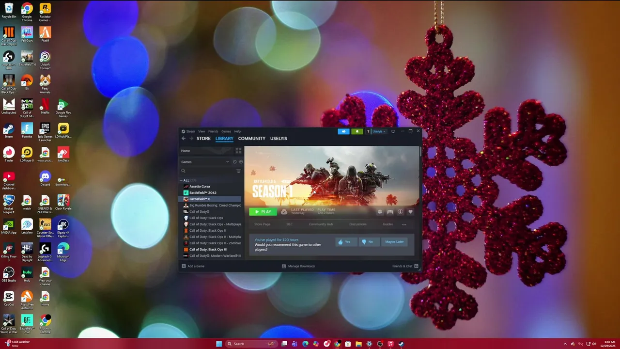This screenshot has height=349, width=620.
Task: Click the green PLAY button
Action: coord(263,212)
